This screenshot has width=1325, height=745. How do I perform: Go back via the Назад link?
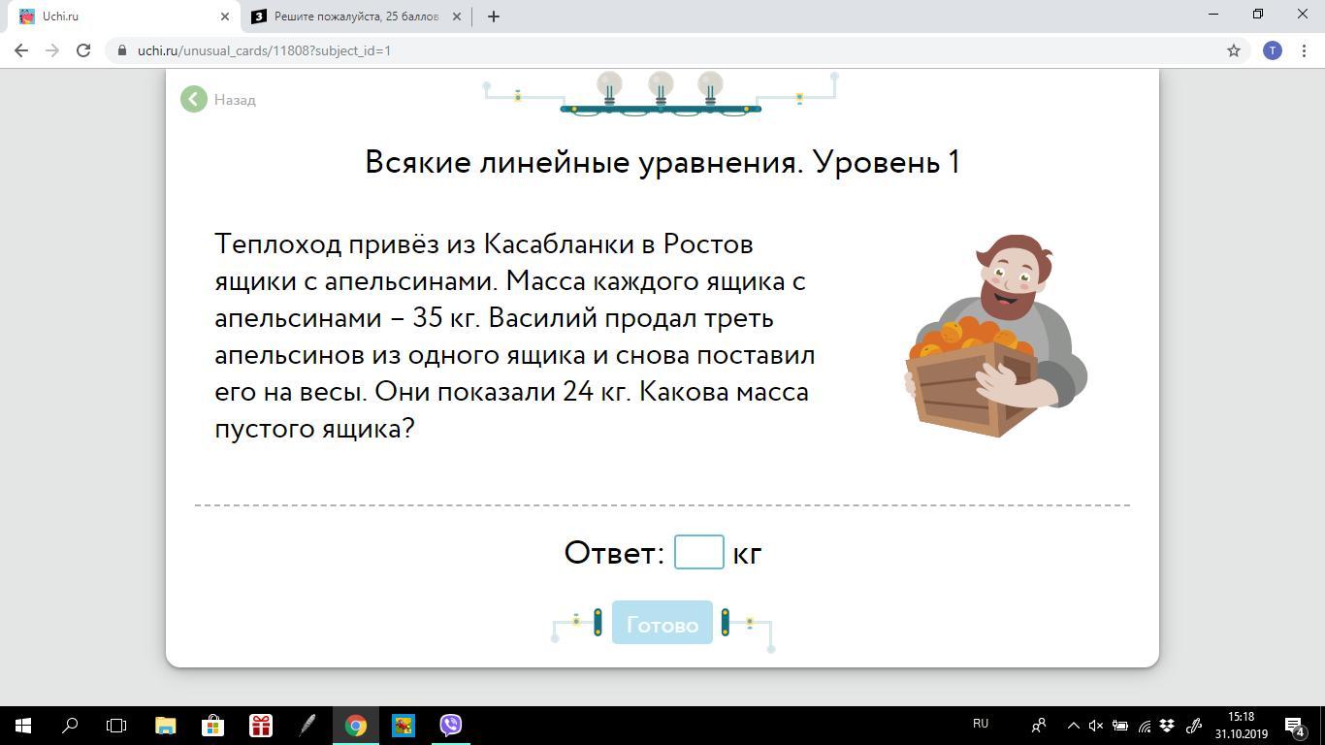coord(235,100)
